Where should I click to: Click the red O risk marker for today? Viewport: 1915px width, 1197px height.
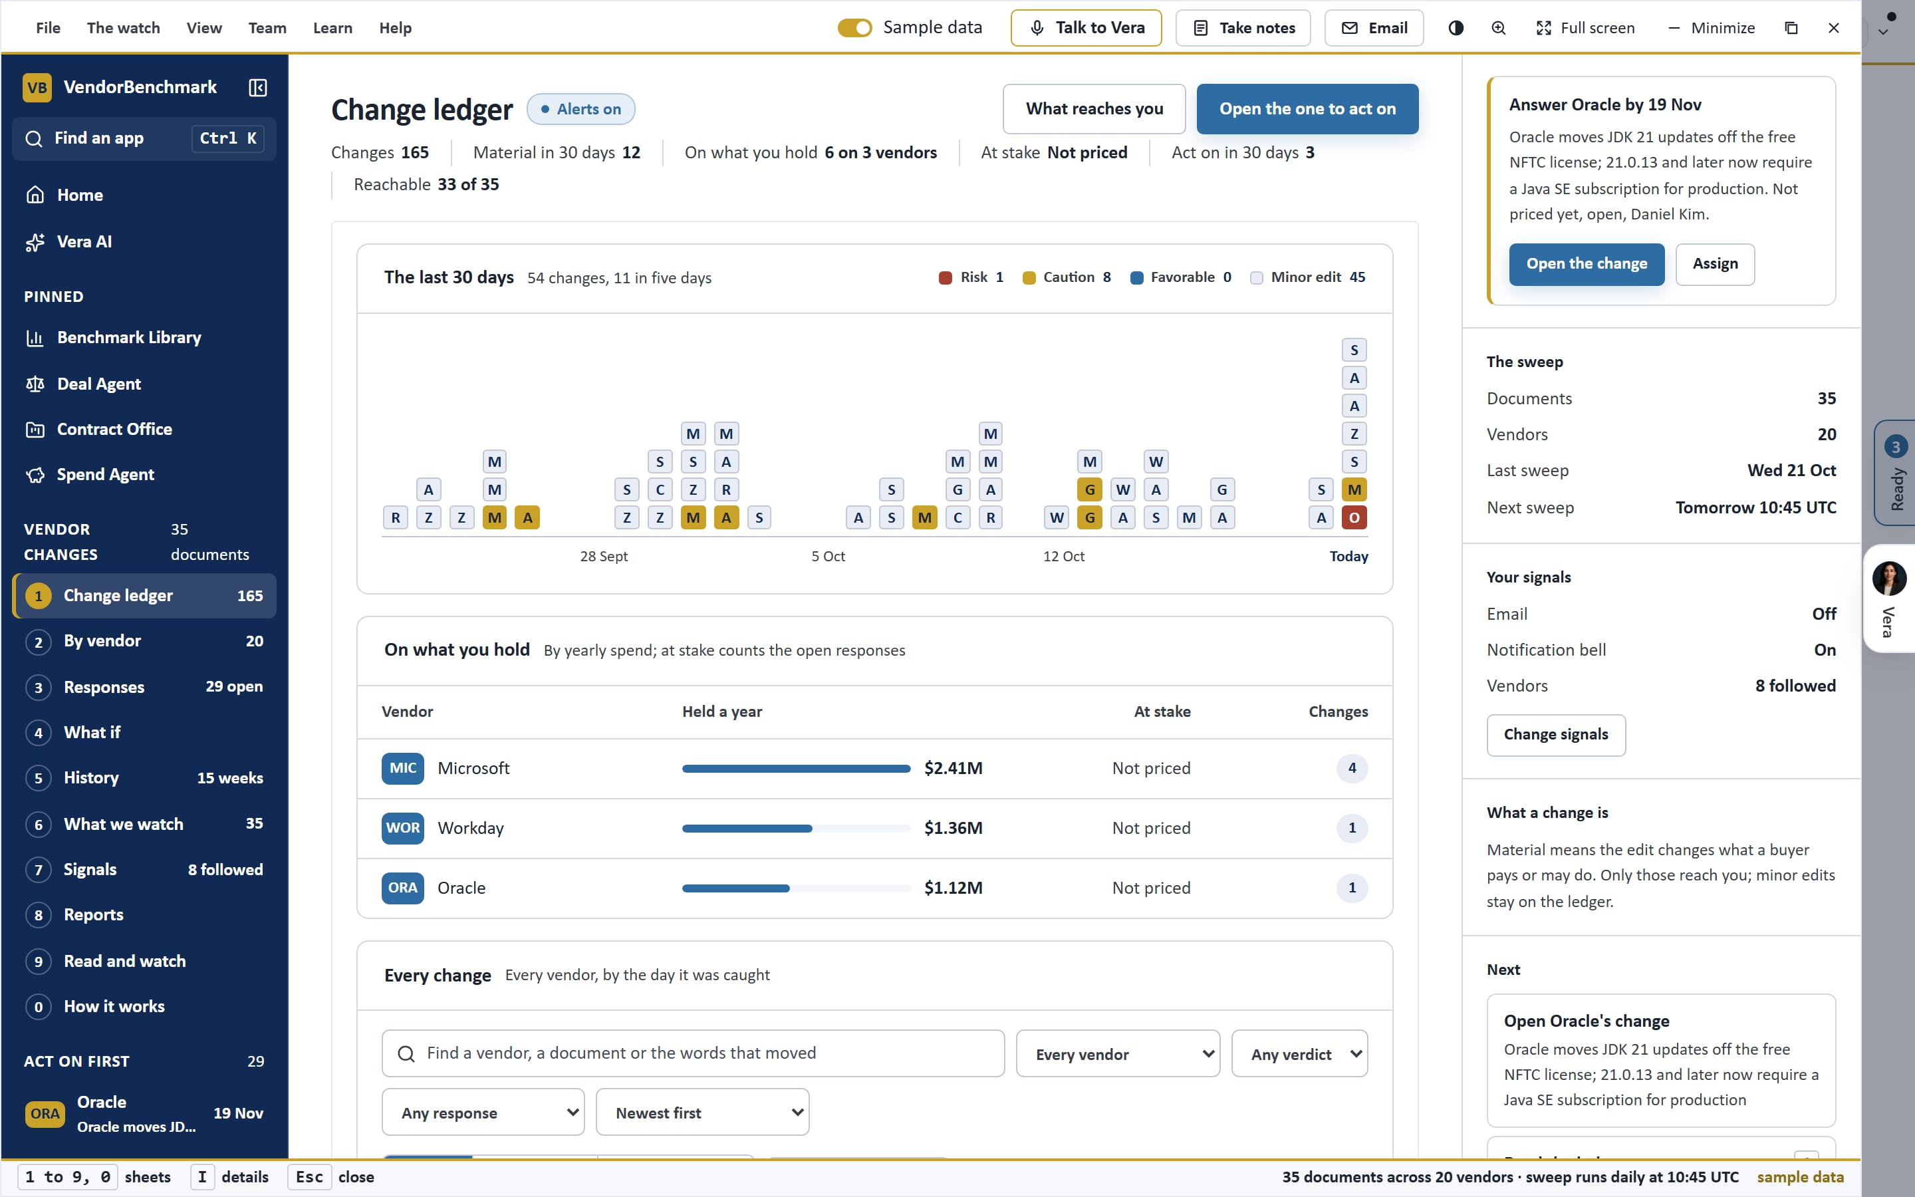click(x=1354, y=518)
